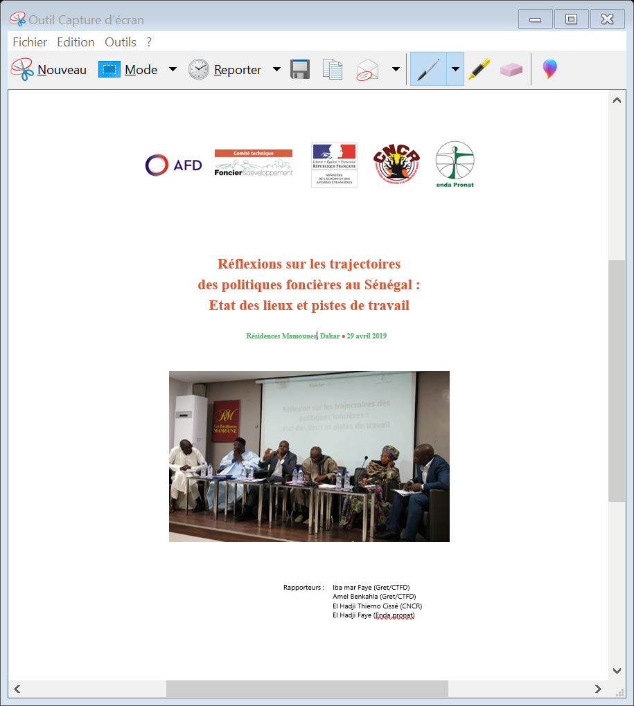This screenshot has height=706, width=634.
Task: Send capture via envelope icon
Action: tap(367, 69)
